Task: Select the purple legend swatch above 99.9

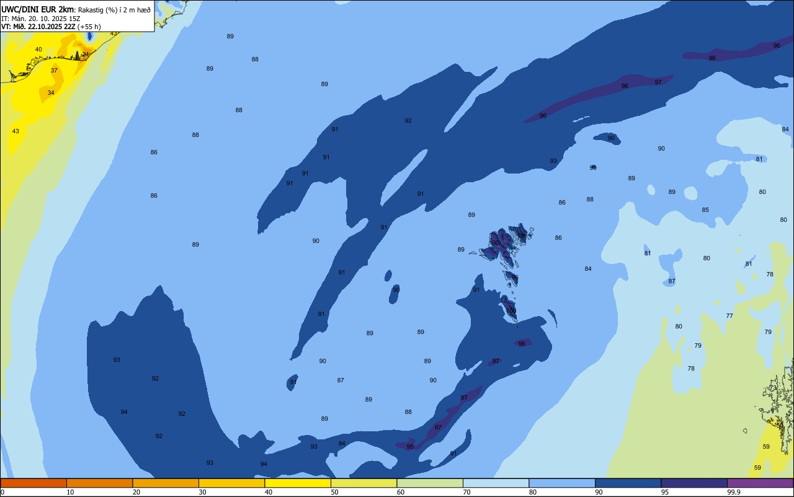Action: coord(760,483)
